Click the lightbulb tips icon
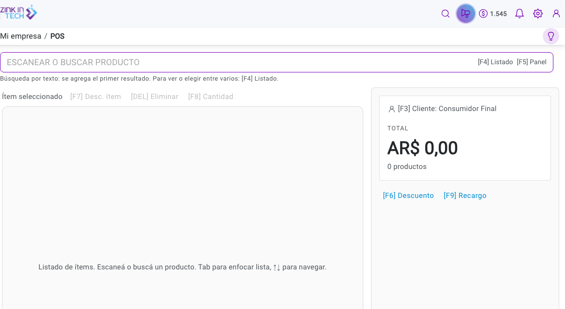This screenshot has width=565, height=309. 550,36
